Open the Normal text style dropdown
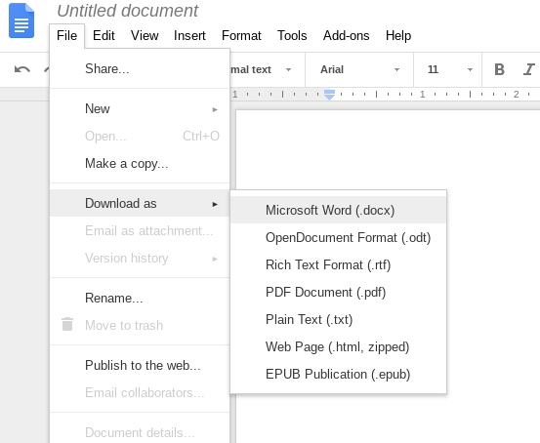Image resolution: width=540 pixels, height=443 pixels. coord(262,69)
